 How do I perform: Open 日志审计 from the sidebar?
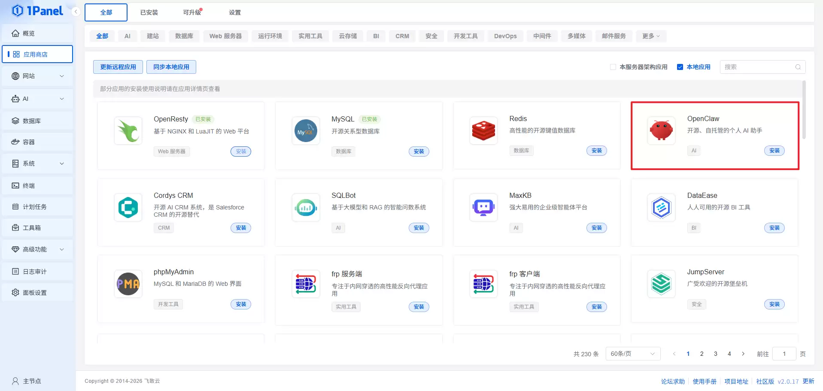pyautogui.click(x=37, y=271)
